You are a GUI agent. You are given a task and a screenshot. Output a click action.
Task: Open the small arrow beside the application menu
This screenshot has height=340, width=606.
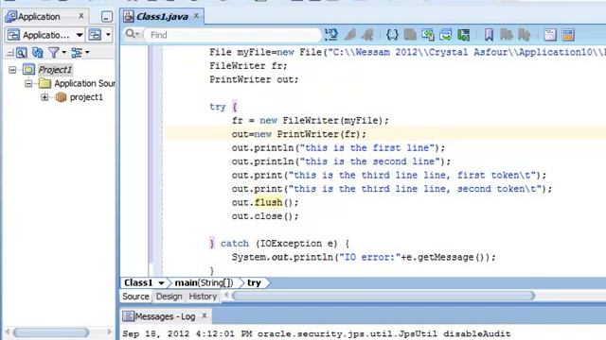coord(108,35)
